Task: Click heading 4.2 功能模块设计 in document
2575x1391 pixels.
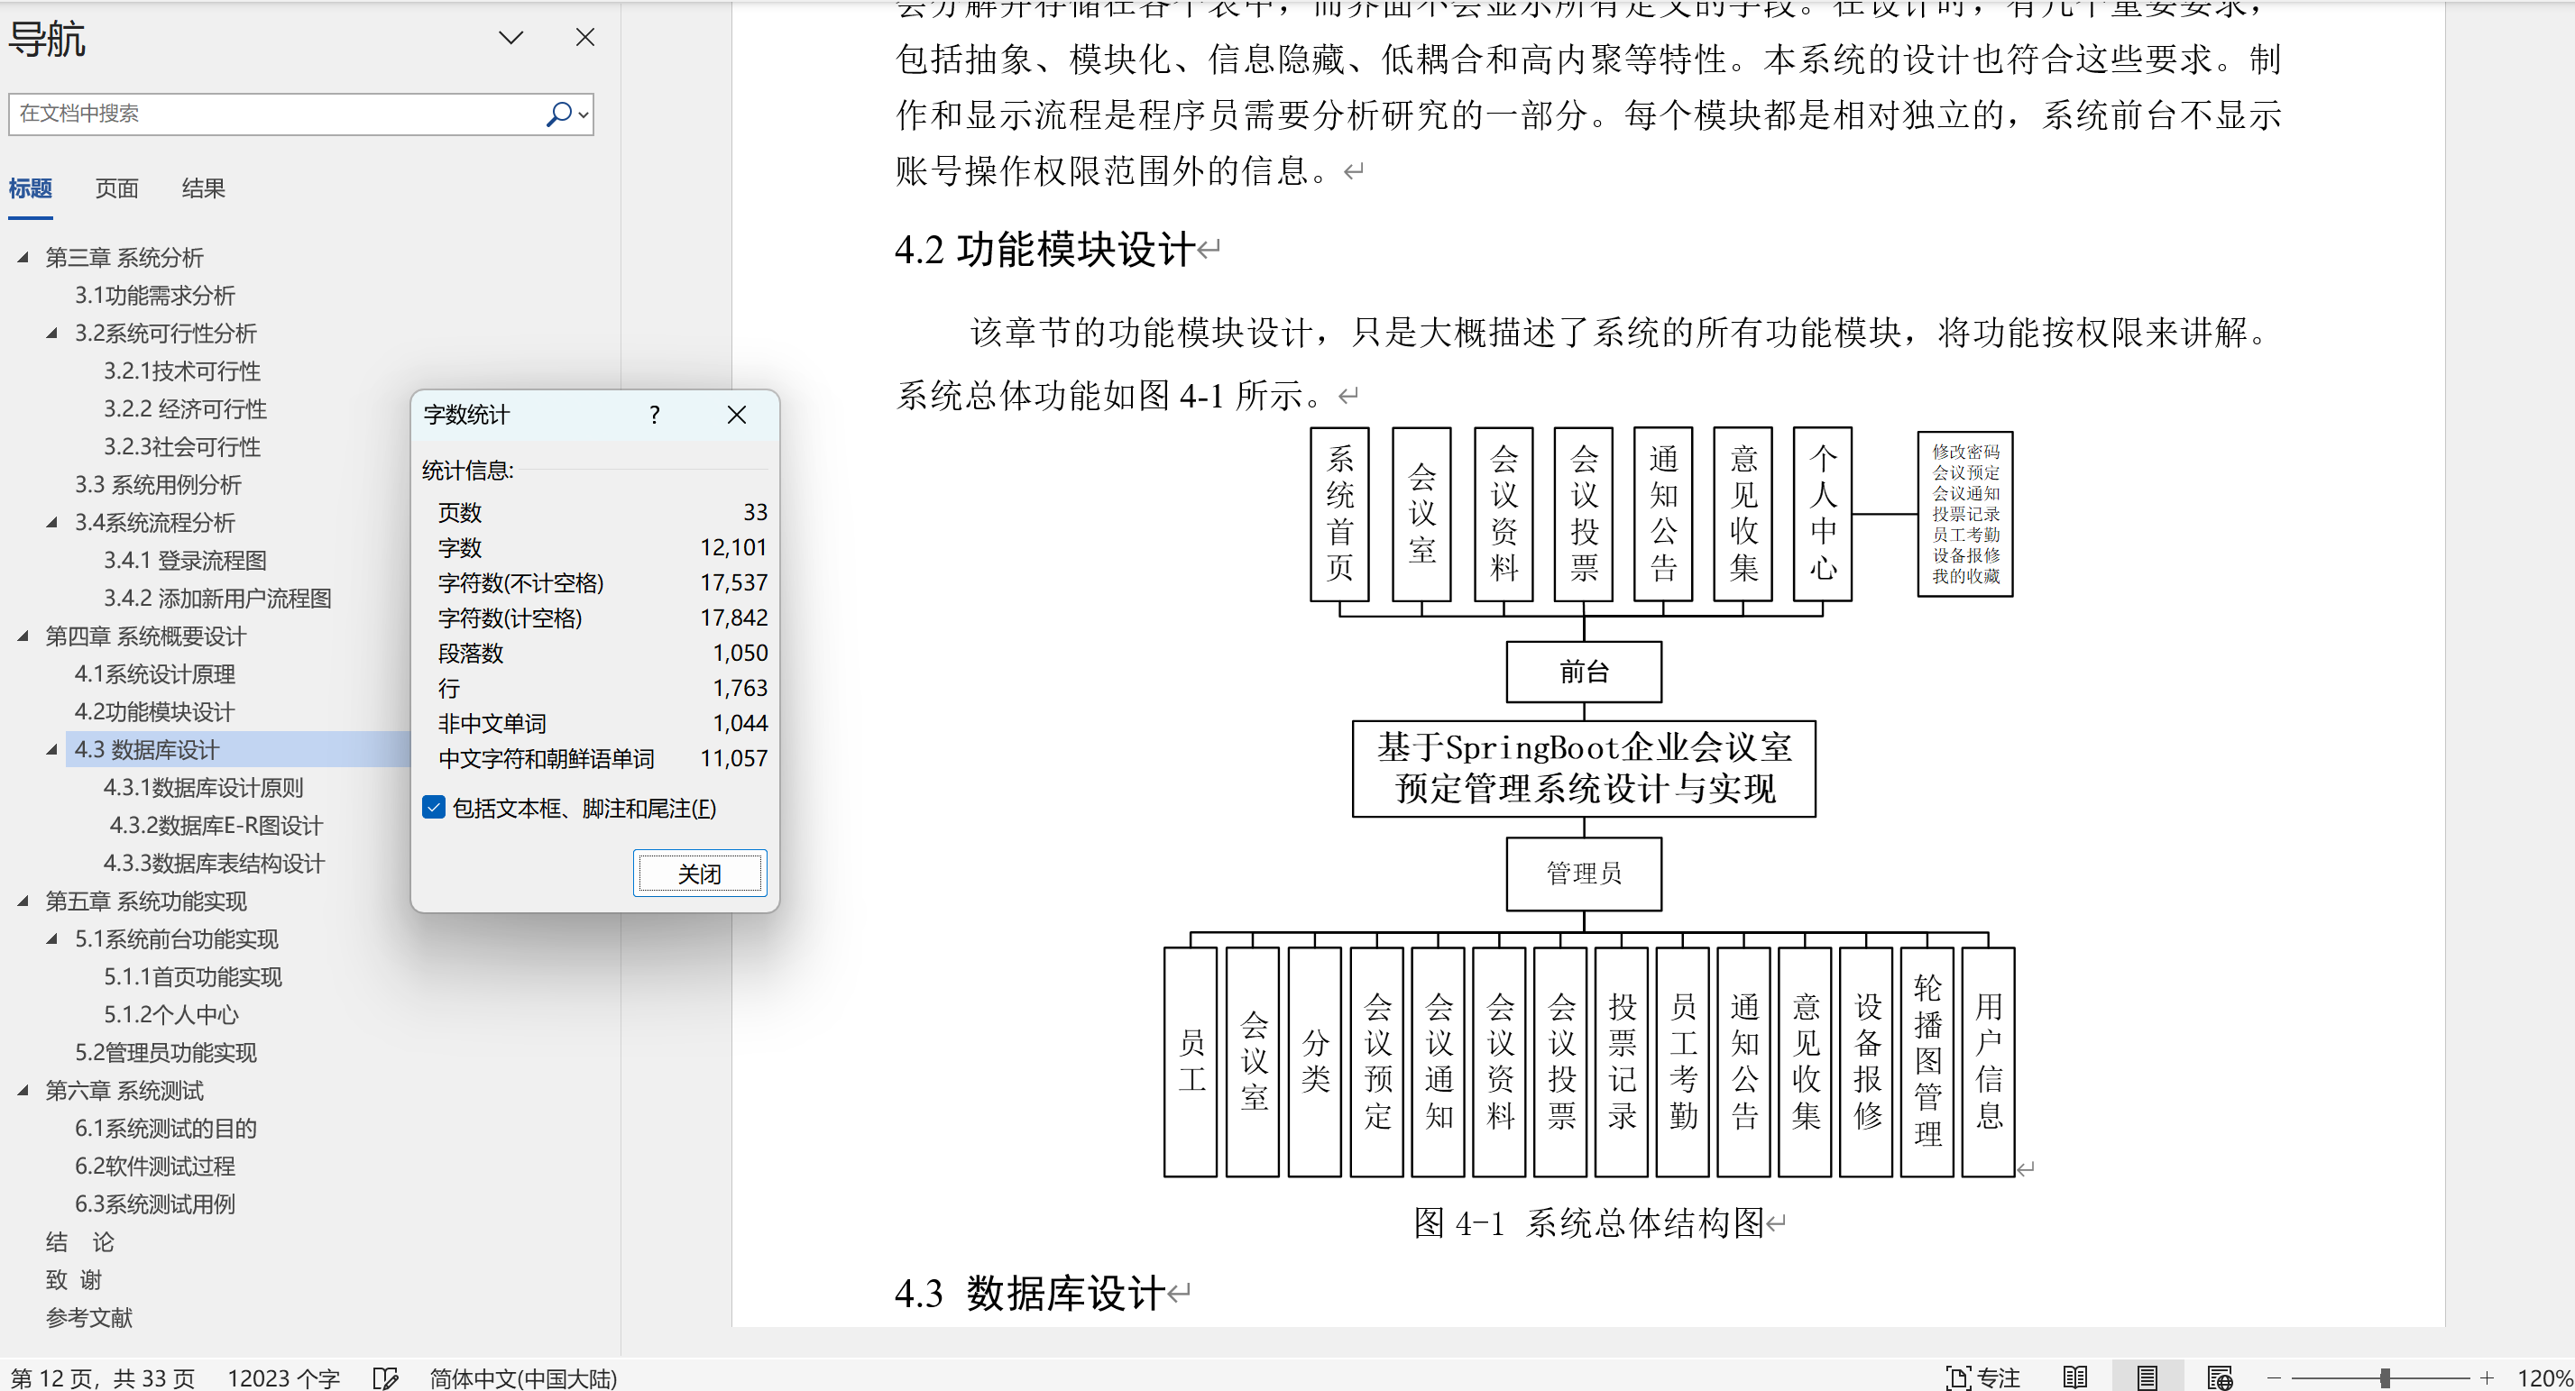Action: 1044,249
